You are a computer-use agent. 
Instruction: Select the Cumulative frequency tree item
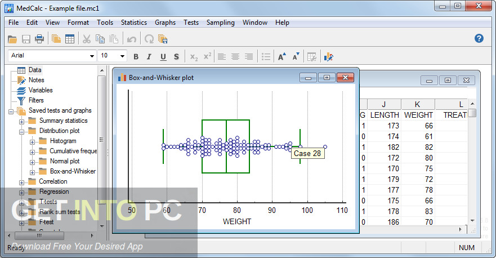pos(73,151)
